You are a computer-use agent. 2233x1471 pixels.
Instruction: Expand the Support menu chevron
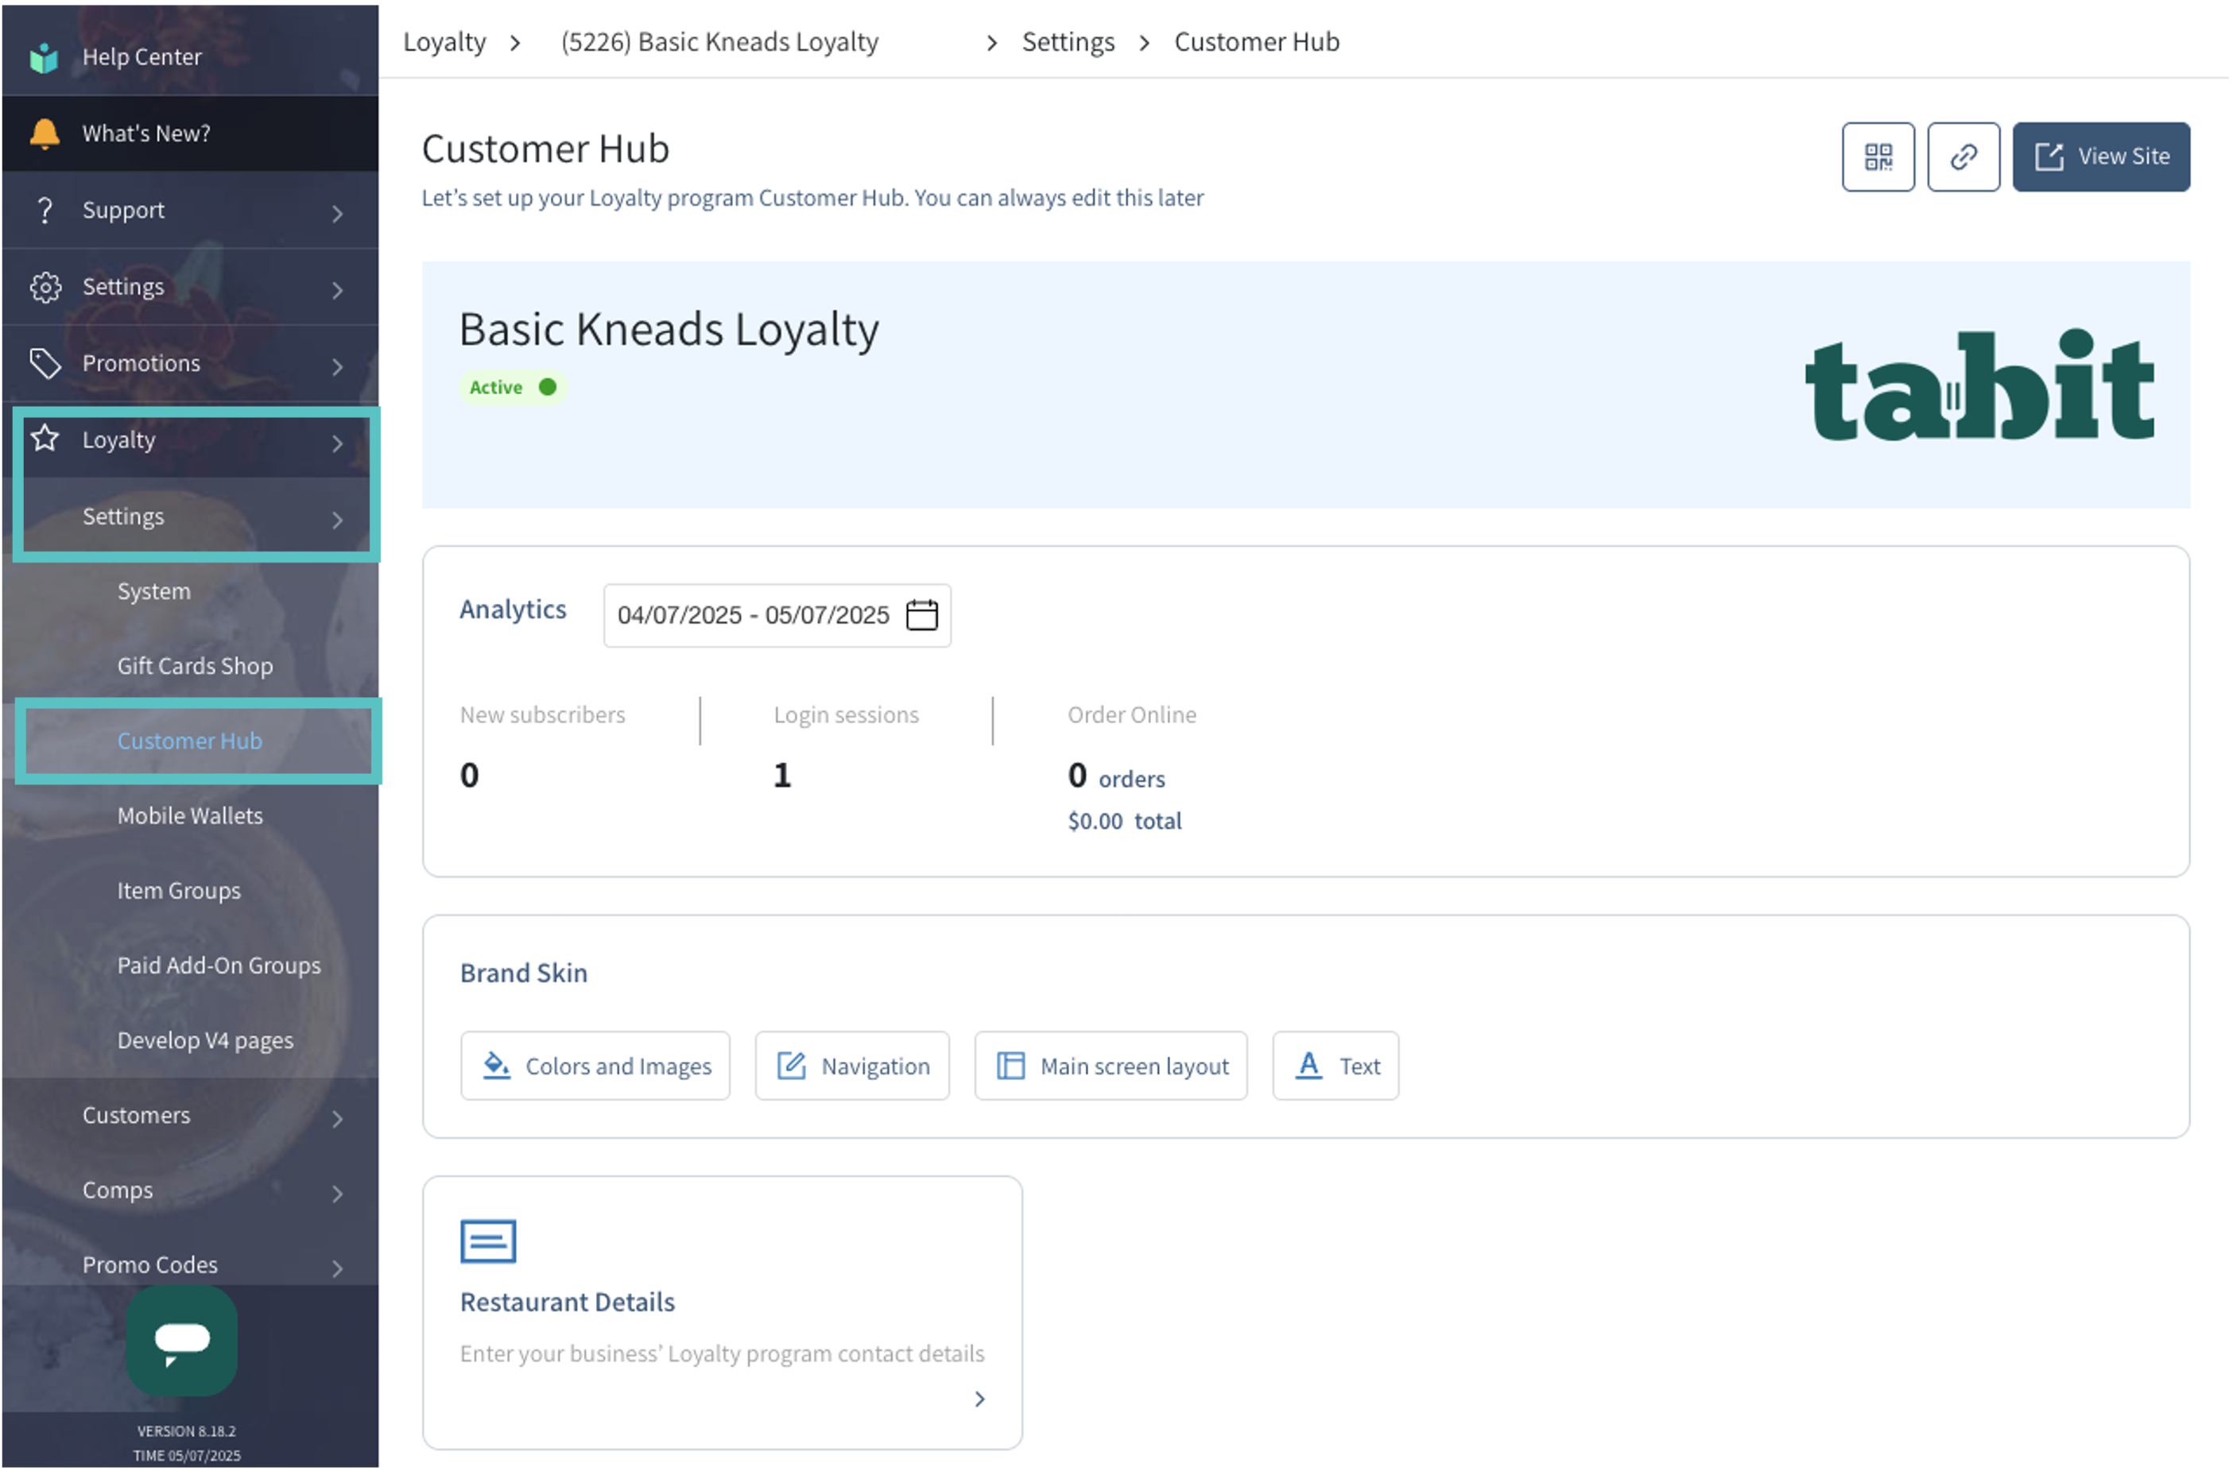click(337, 213)
